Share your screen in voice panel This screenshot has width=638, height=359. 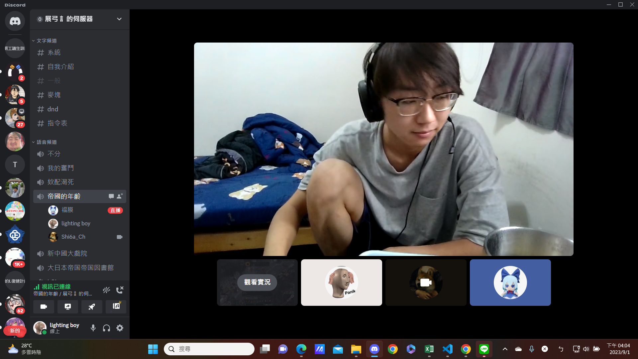coord(68,306)
